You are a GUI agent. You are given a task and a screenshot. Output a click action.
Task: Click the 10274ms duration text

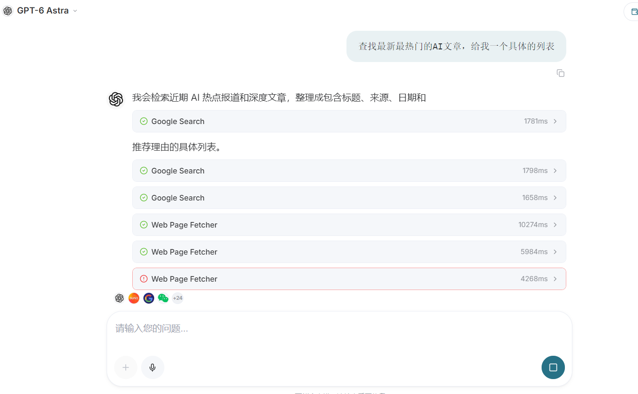pos(533,225)
